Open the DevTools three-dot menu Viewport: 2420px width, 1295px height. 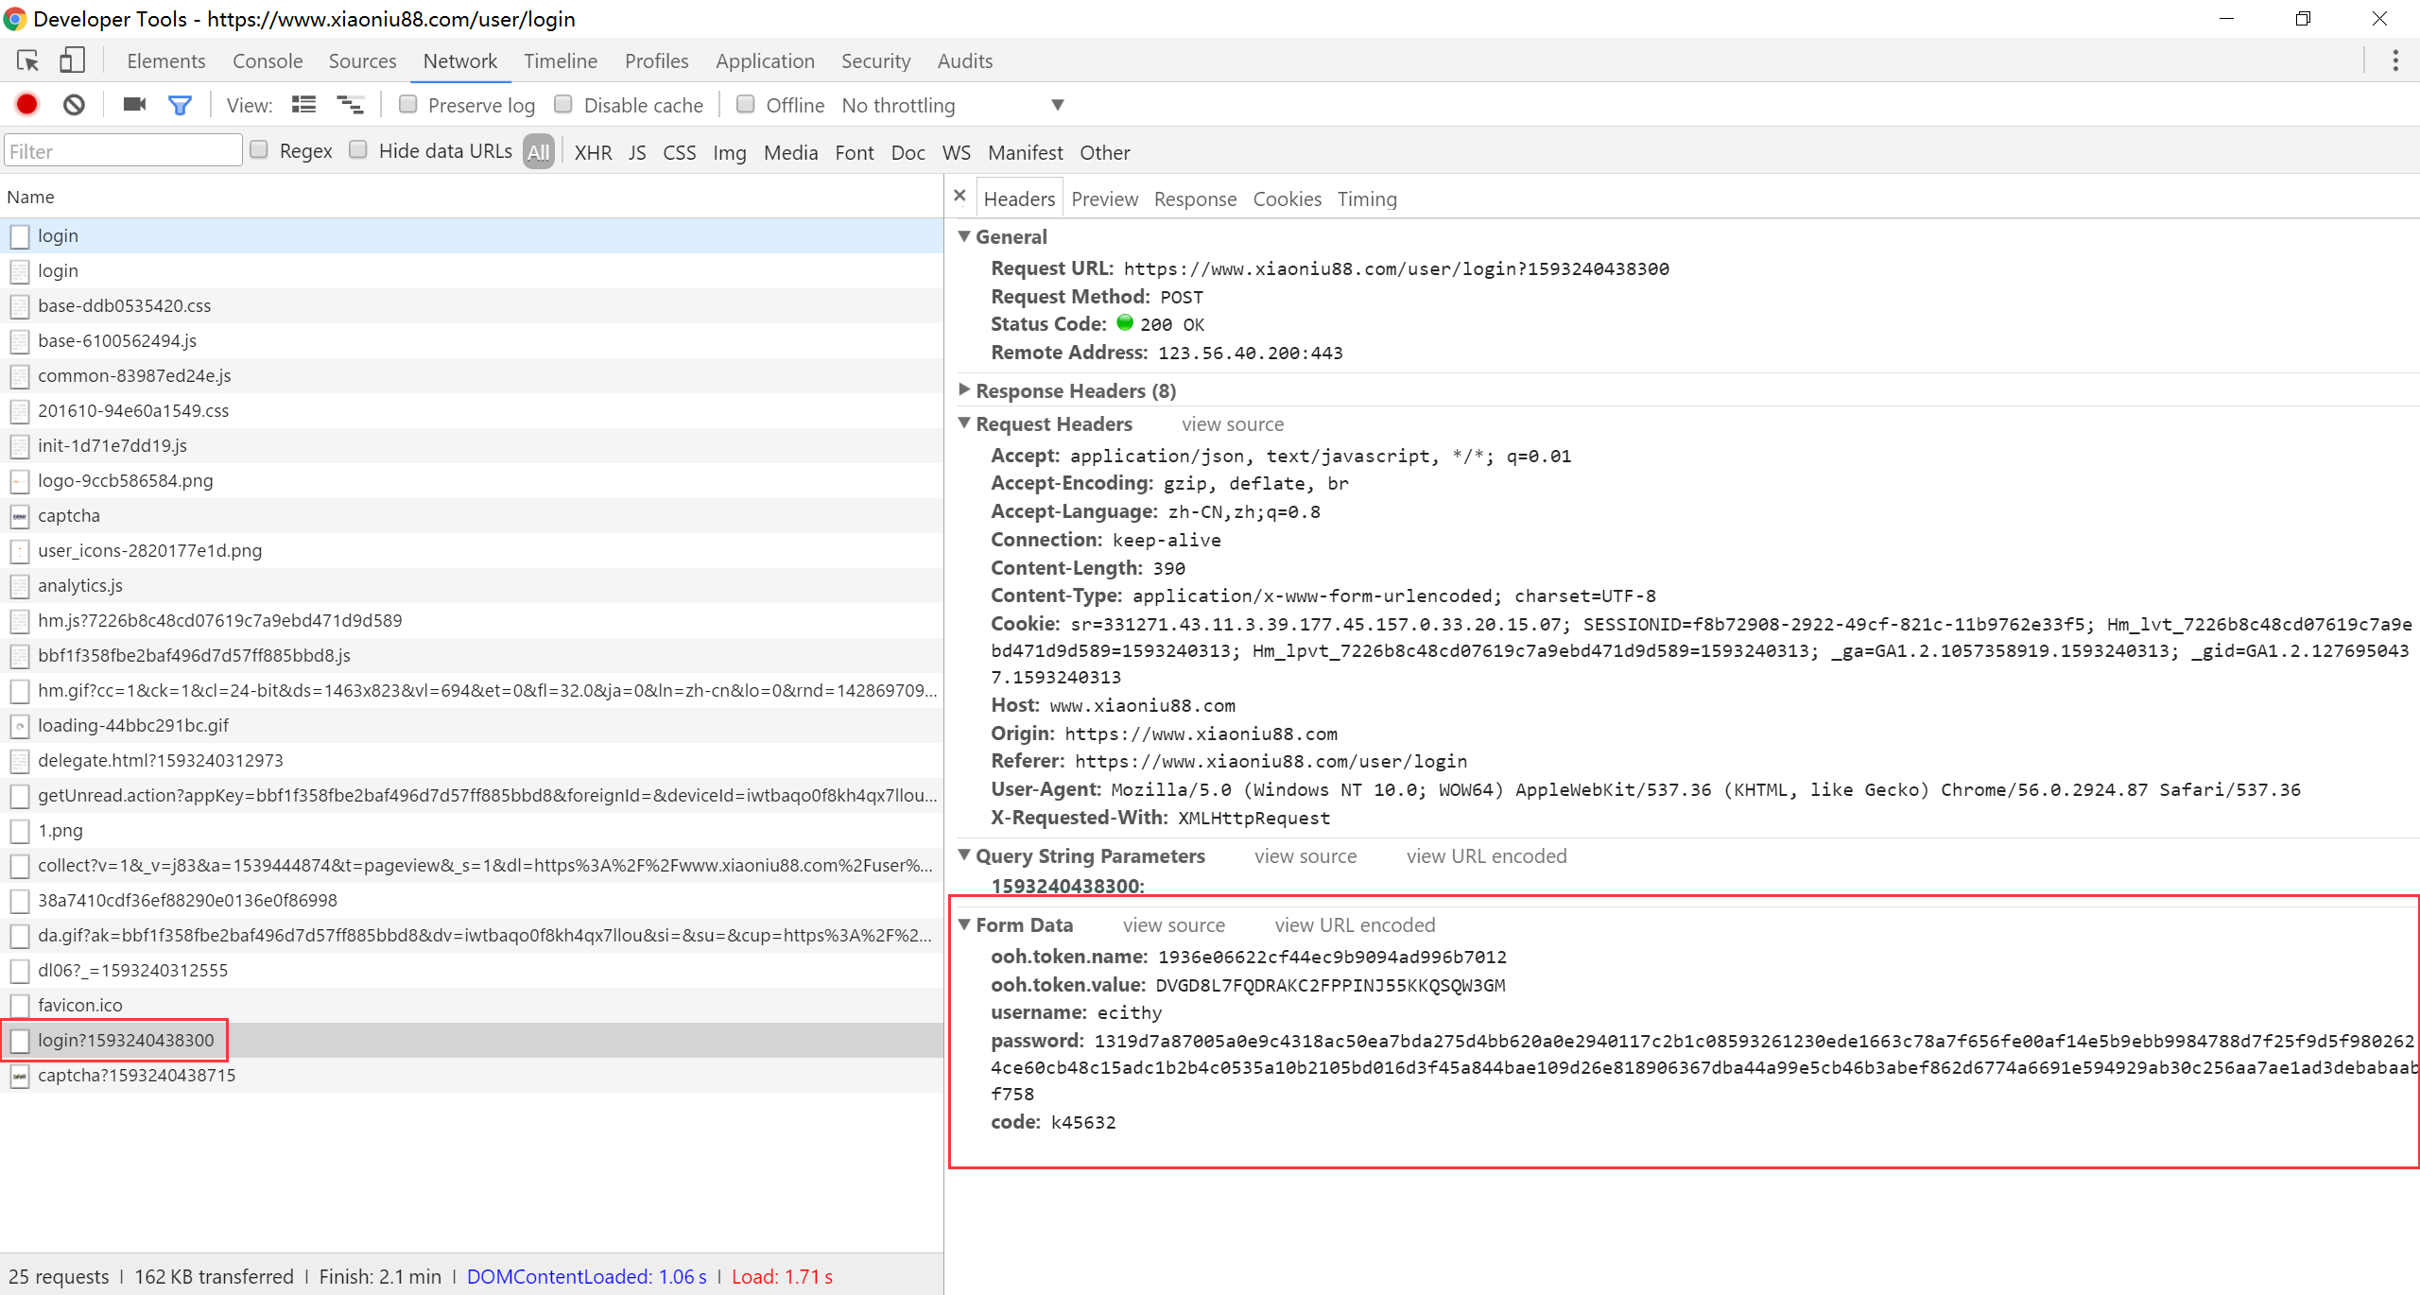click(2394, 61)
